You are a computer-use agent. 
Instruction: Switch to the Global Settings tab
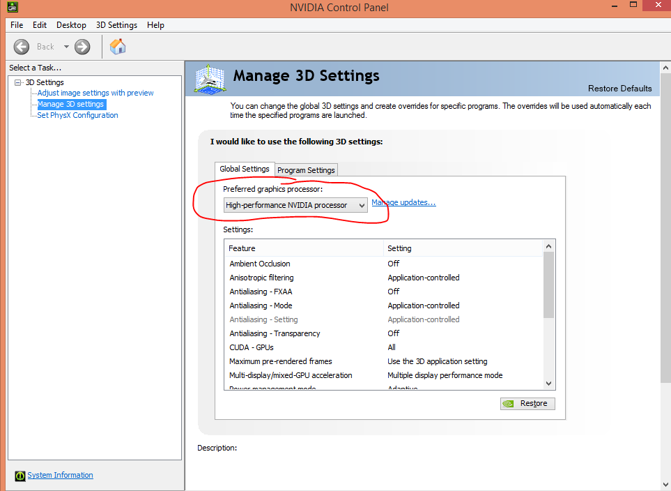point(245,169)
